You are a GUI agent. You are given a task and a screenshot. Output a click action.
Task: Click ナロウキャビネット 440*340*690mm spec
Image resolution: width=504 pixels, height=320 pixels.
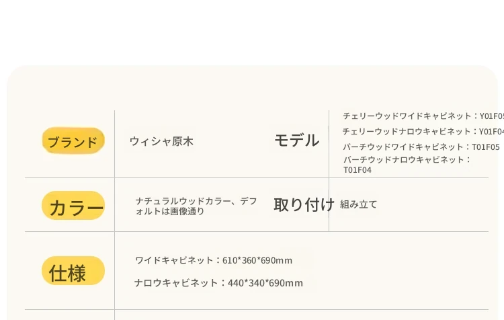pyautogui.click(x=218, y=283)
